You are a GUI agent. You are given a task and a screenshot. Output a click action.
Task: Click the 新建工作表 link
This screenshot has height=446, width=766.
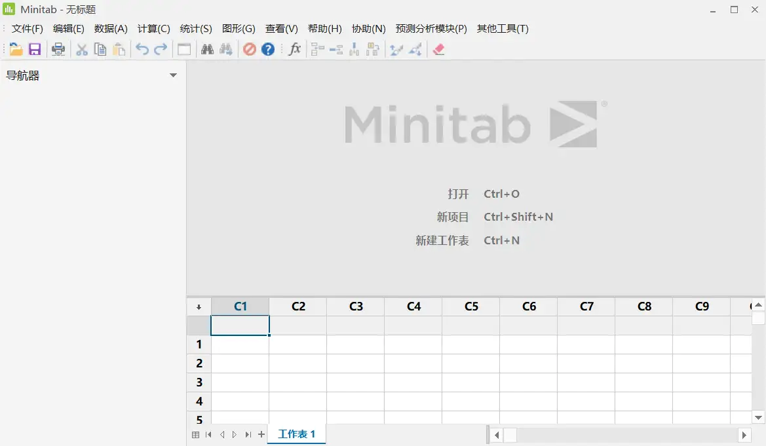tap(442, 240)
